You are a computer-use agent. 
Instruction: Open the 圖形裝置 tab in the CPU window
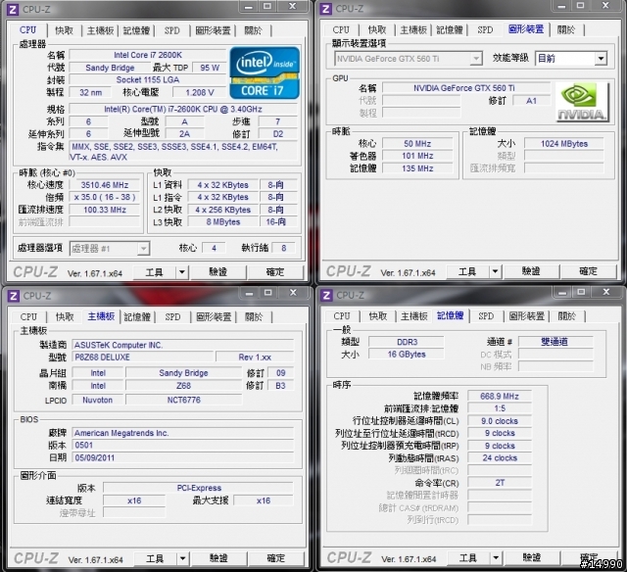click(213, 30)
